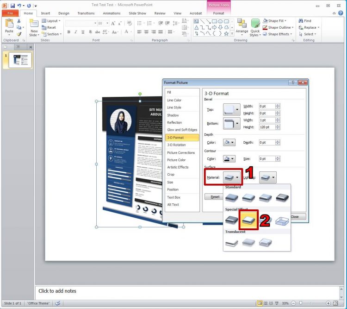This screenshot has width=347, height=309.
Task: Click the Arrange icon in ribbon
Action: tap(242, 27)
